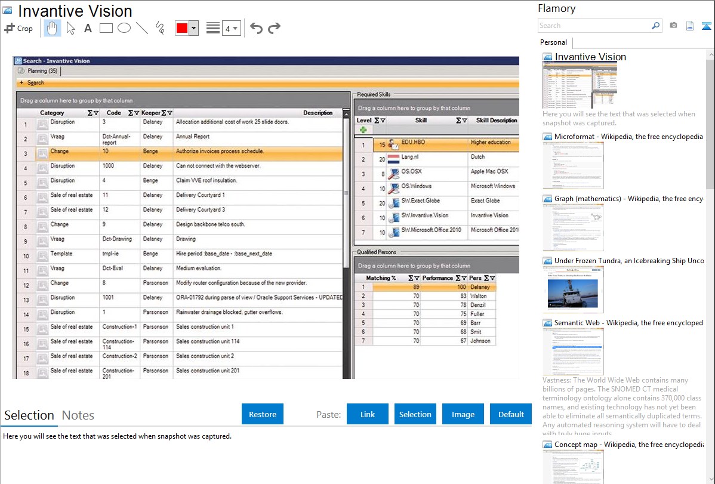The height and width of the screenshot is (484, 715).
Task: Pick the ellipse drawing tool
Action: 124,28
